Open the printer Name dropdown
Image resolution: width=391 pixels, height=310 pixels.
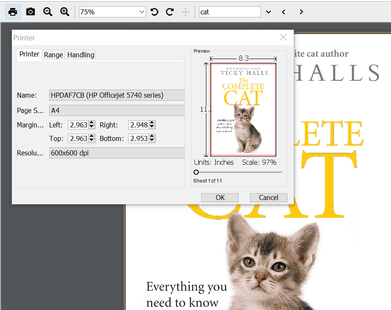(x=117, y=95)
